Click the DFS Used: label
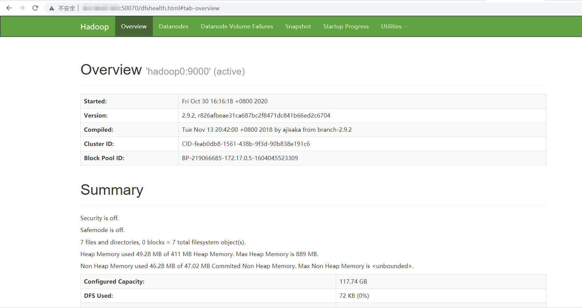This screenshot has width=582, height=308. click(98, 296)
